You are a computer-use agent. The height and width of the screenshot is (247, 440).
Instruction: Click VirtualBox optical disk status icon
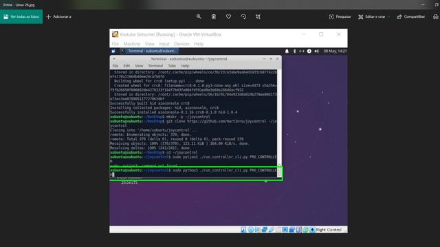coord(250,230)
